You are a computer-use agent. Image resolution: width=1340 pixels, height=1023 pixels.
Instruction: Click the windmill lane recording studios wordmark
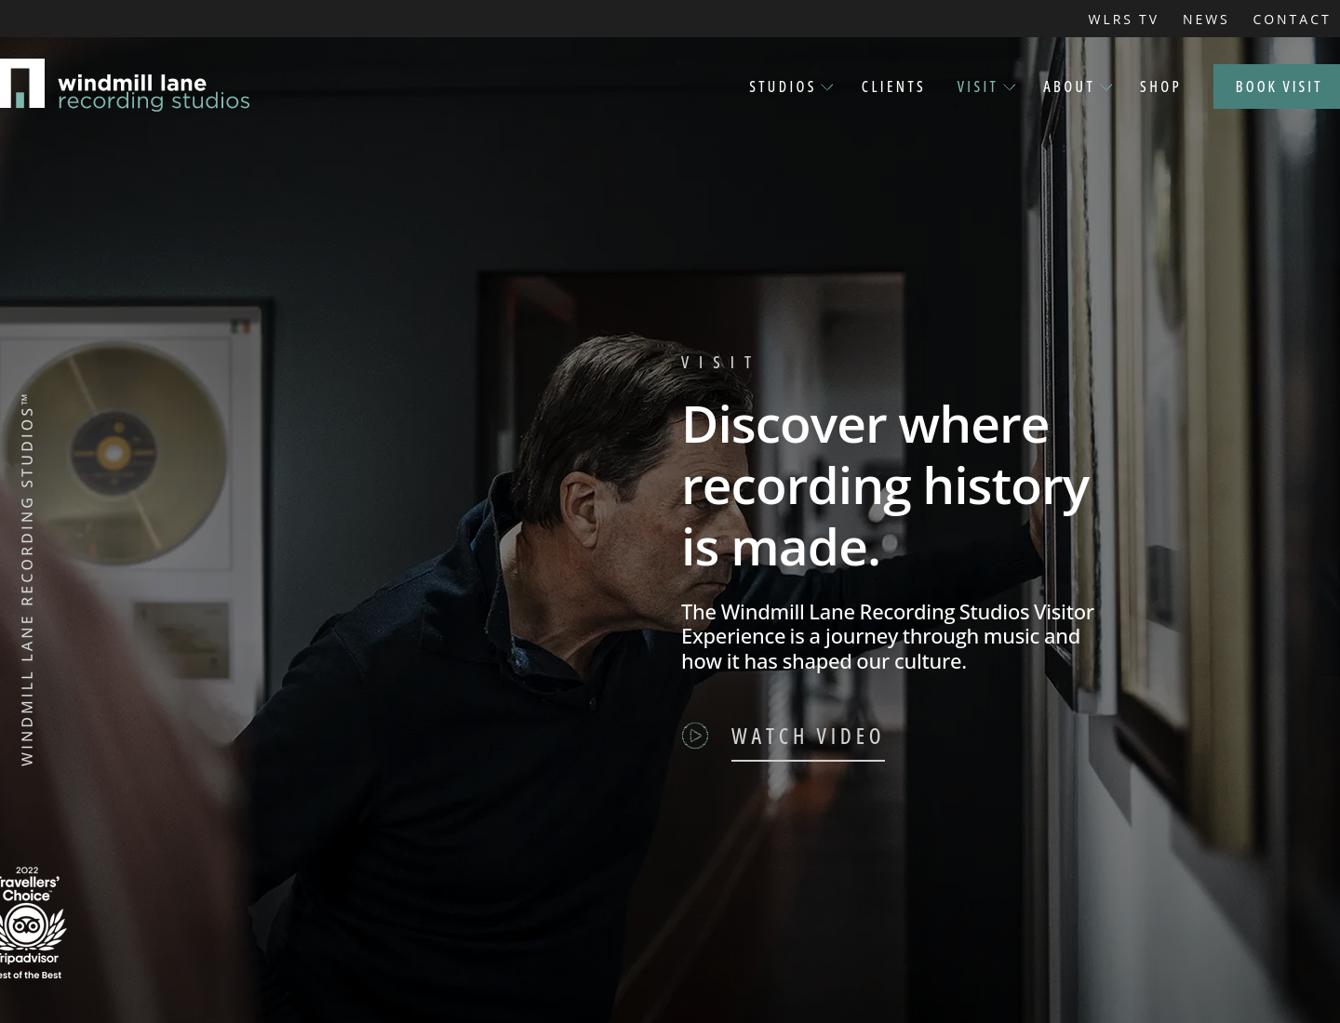point(154,92)
